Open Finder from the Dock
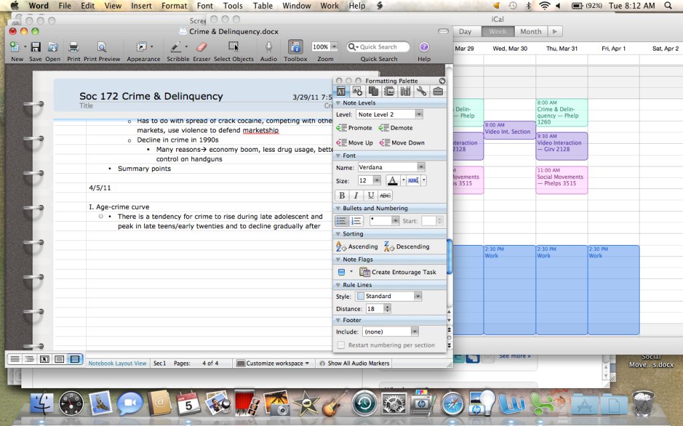 coord(42,403)
